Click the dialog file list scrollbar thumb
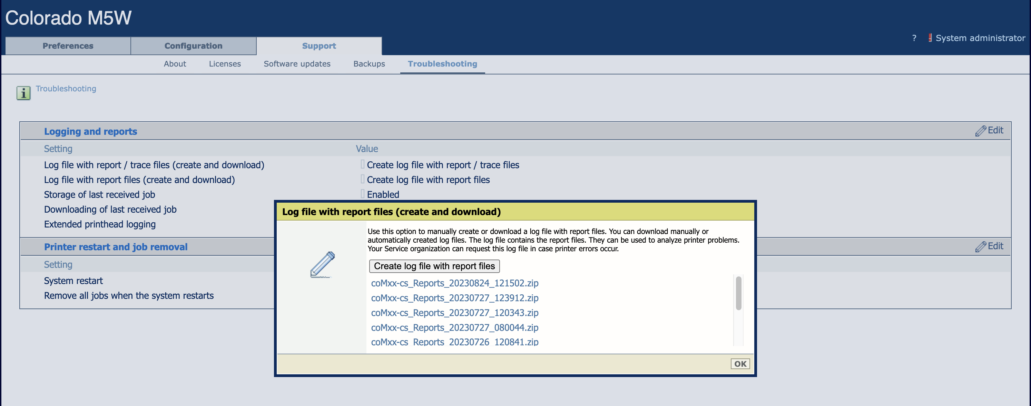 [738, 293]
